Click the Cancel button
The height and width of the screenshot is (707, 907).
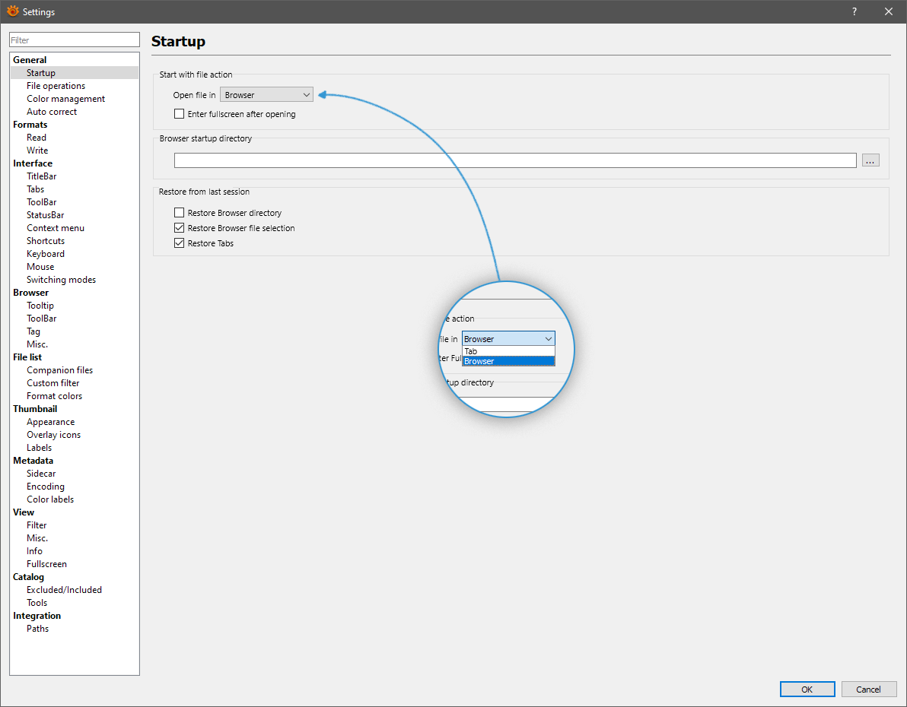tap(868, 690)
